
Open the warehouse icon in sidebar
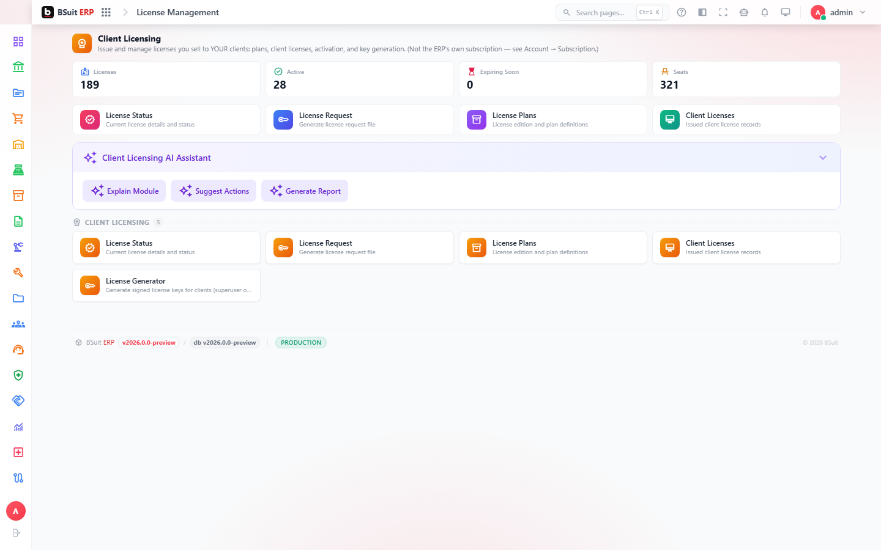tap(18, 144)
